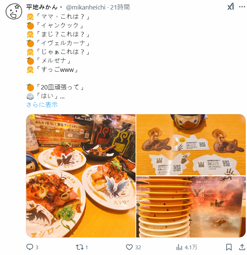This screenshot has height=255, width=247.
Task: Click the like count 32
Action: click(138, 247)
